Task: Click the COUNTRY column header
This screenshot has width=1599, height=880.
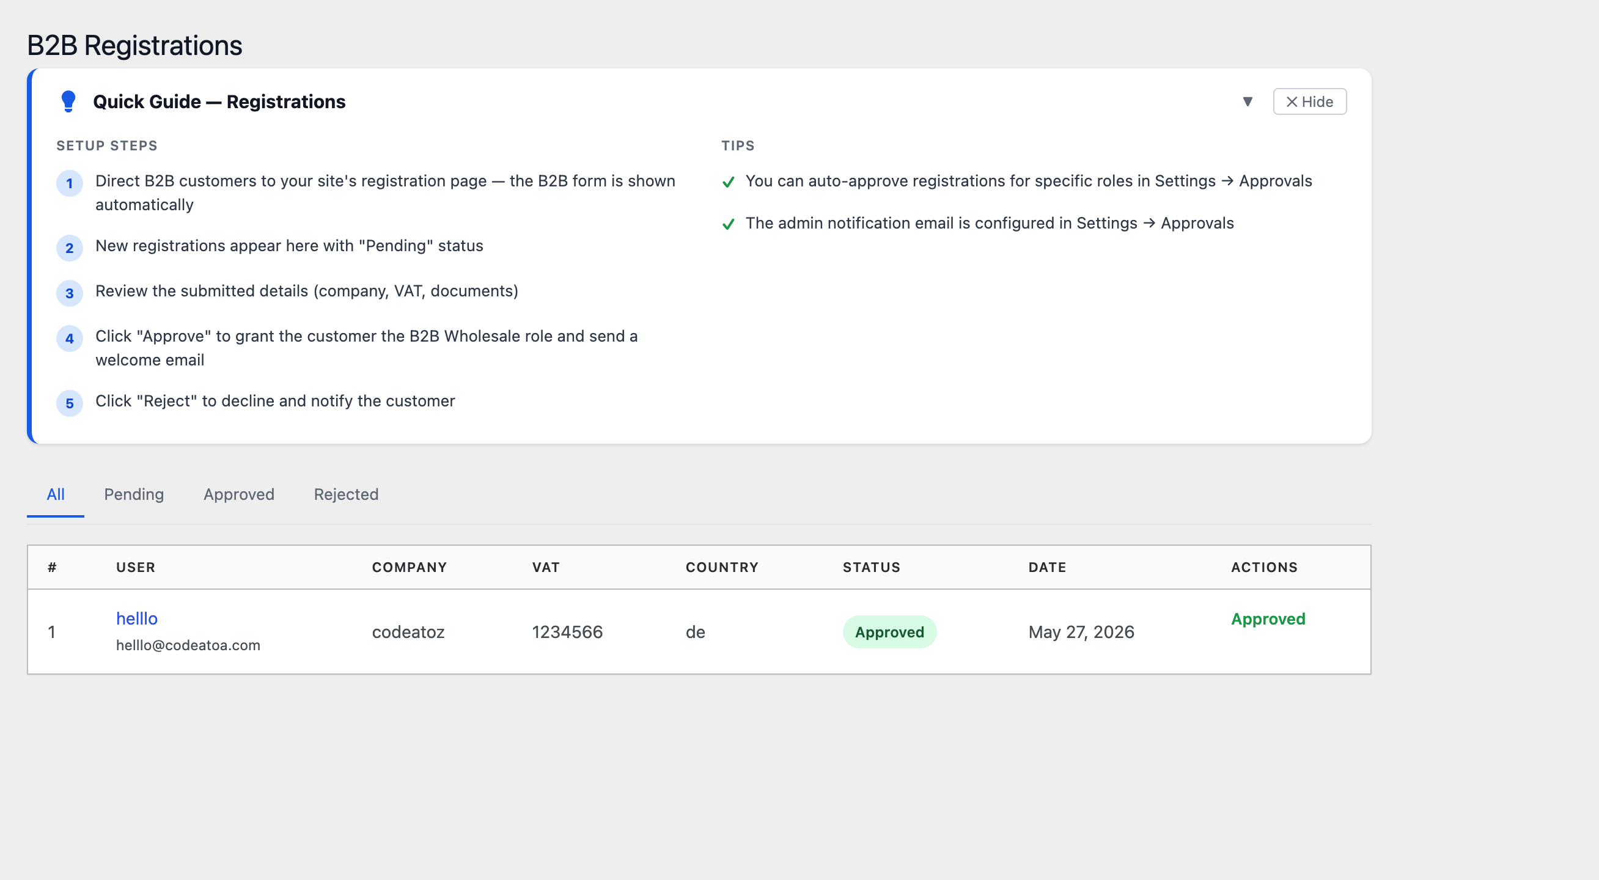Action: pyautogui.click(x=722, y=567)
